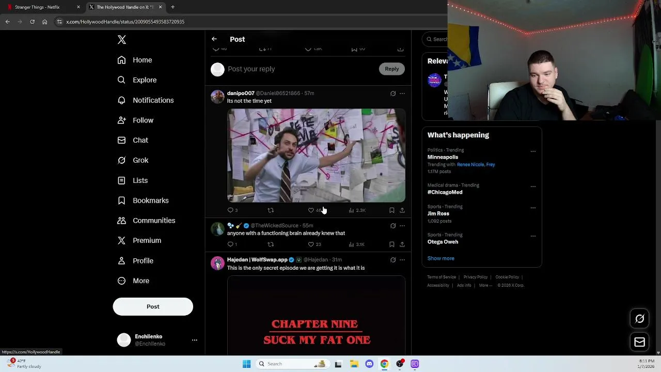
Task: Open more options on Hajedan reply
Action: pos(402,260)
